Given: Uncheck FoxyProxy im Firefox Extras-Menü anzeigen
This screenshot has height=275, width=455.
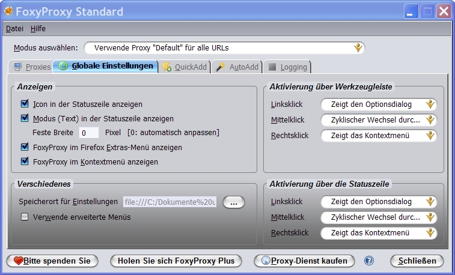Looking at the screenshot, I should (x=25, y=147).
